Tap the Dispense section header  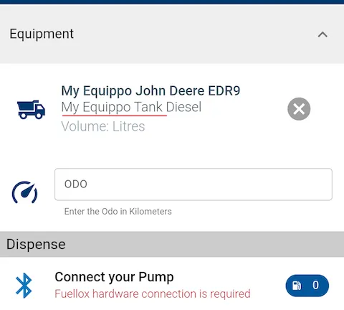(x=172, y=244)
